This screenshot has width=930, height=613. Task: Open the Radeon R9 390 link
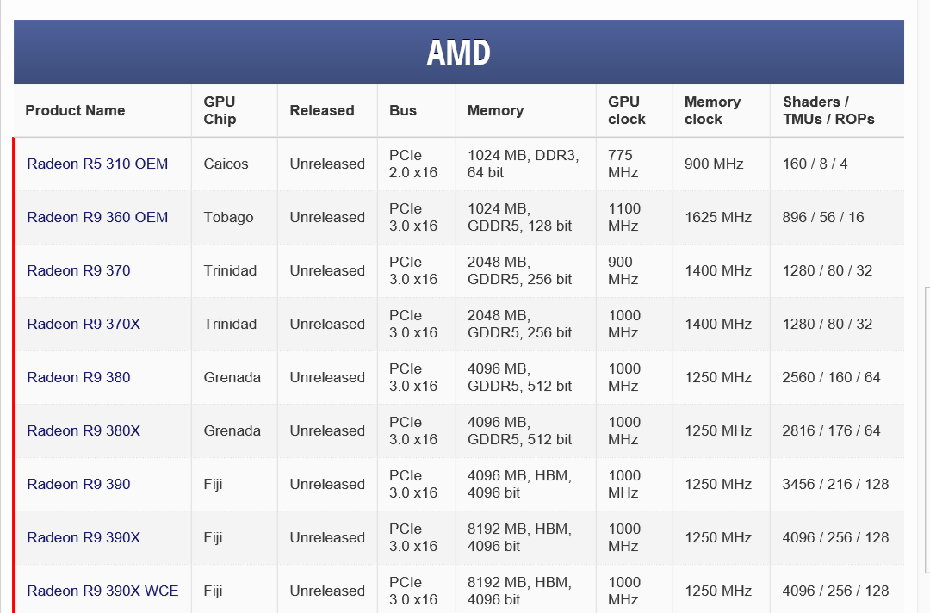click(78, 484)
